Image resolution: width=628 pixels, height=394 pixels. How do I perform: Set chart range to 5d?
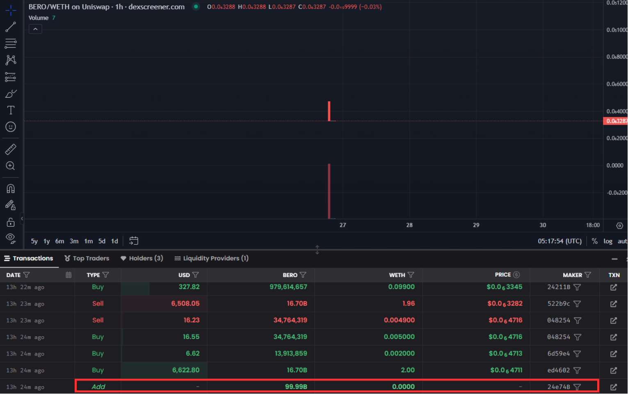(x=102, y=241)
